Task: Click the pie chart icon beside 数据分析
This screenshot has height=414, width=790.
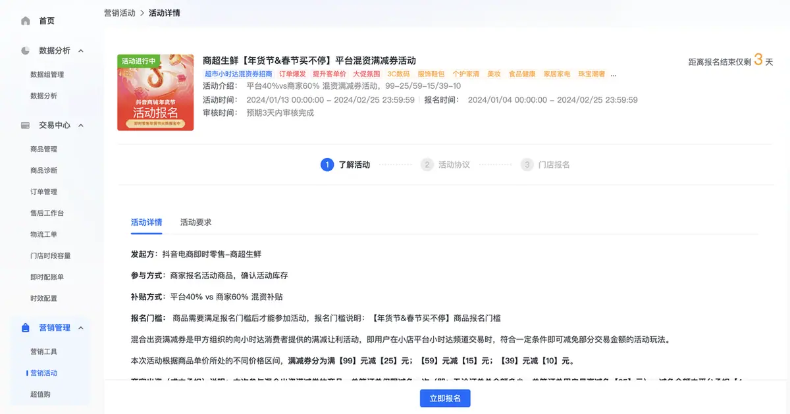Action: (x=26, y=51)
